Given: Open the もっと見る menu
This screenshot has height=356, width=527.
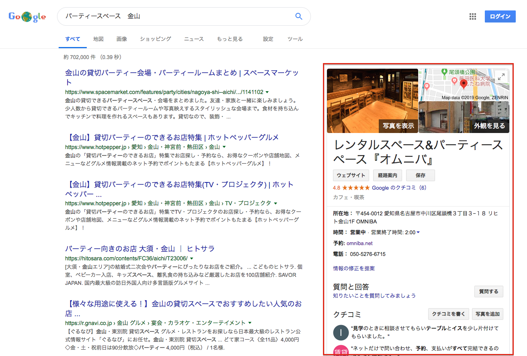Looking at the screenshot, I should [x=230, y=39].
